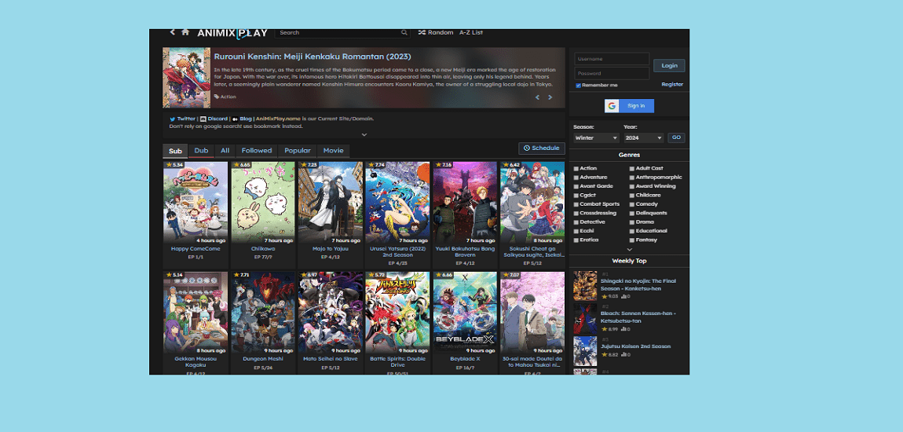Open the Schedule button
The height and width of the screenshot is (432, 903).
click(x=541, y=148)
